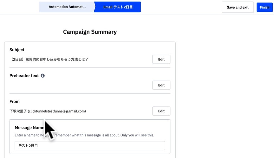Focus the Message Name input field
Image resolution: width=274 pixels, height=158 pixels.
[x=90, y=146]
